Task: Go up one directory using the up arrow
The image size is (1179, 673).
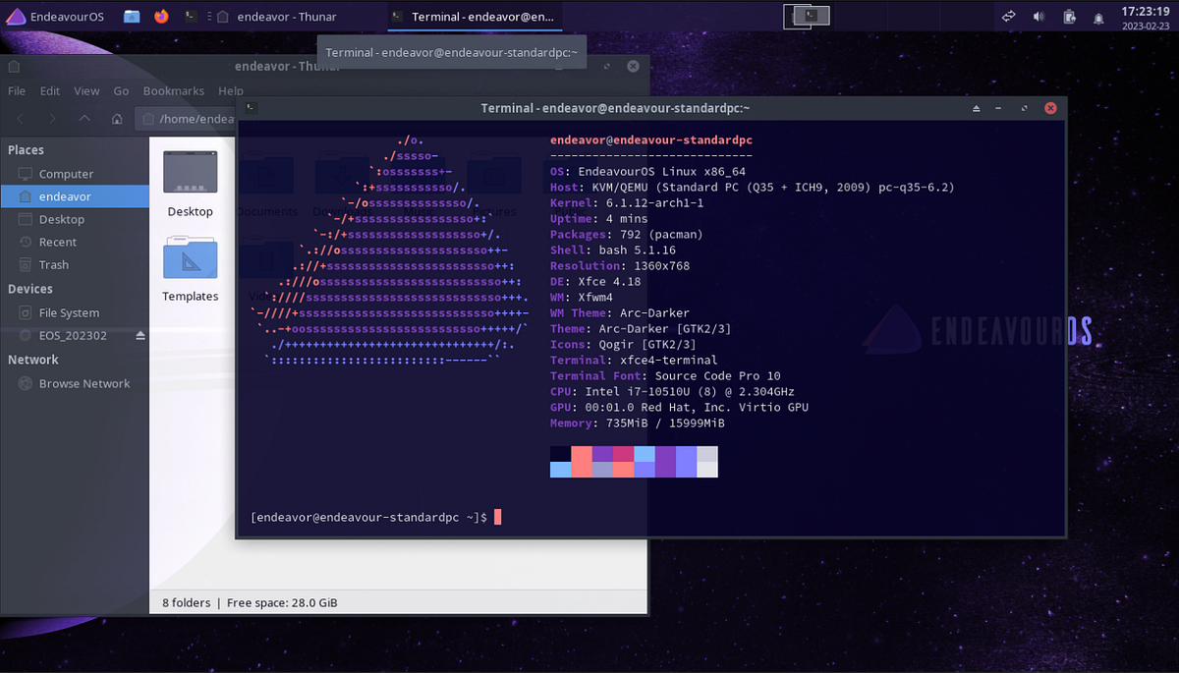Action: [x=84, y=118]
